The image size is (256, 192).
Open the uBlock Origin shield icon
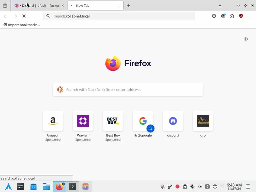[x=241, y=16]
